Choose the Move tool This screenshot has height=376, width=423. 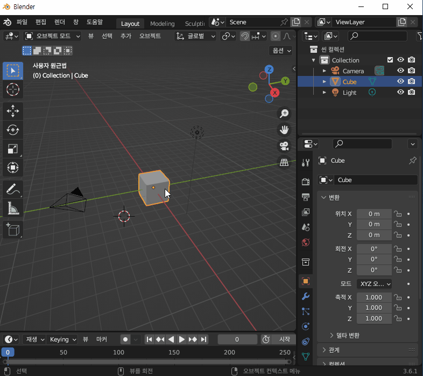pyautogui.click(x=13, y=111)
